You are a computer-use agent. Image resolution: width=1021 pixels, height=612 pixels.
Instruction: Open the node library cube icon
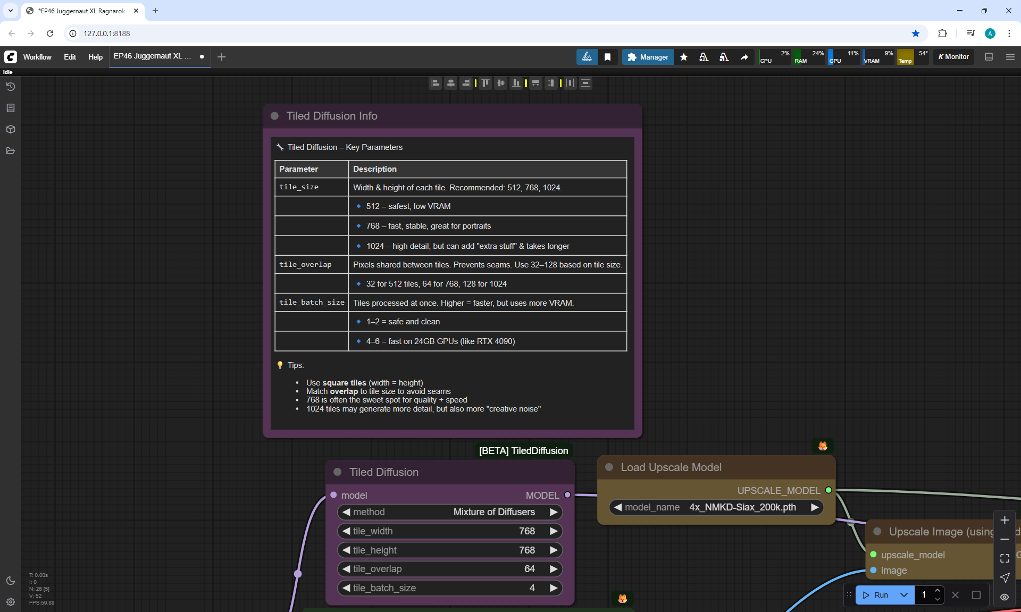(x=11, y=129)
